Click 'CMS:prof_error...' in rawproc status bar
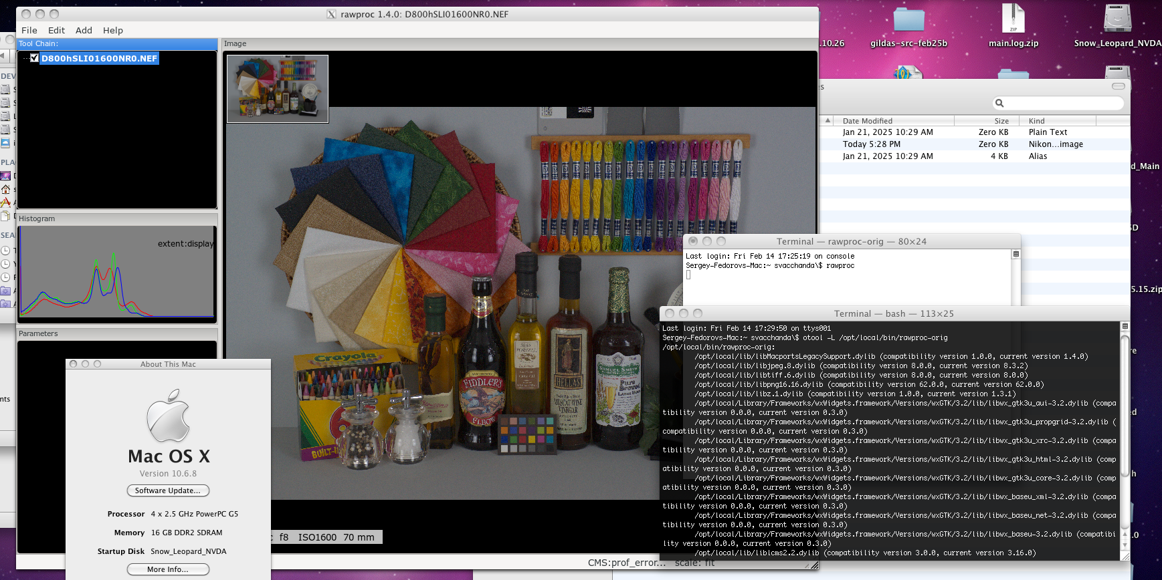This screenshot has height=580, width=1162. point(627,563)
